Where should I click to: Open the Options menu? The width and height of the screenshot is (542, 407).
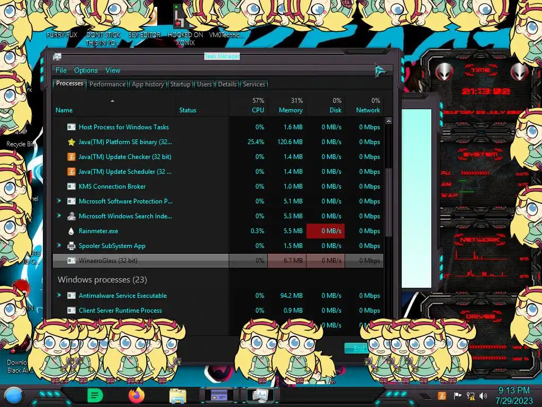click(x=86, y=70)
